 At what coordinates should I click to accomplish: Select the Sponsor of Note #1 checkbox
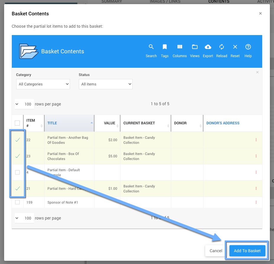pyautogui.click(x=17, y=202)
